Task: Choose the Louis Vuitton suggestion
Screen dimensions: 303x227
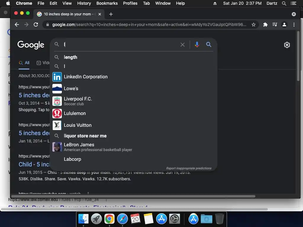Action: [133, 125]
